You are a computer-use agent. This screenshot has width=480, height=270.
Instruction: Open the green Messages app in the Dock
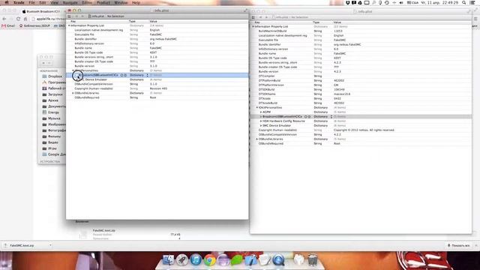(237, 260)
